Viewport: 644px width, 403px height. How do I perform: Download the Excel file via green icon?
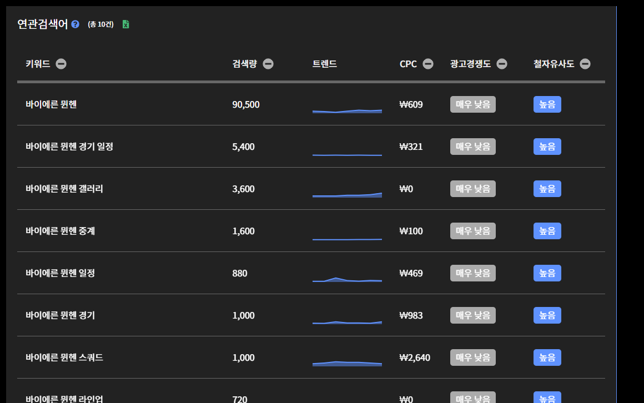(x=126, y=24)
